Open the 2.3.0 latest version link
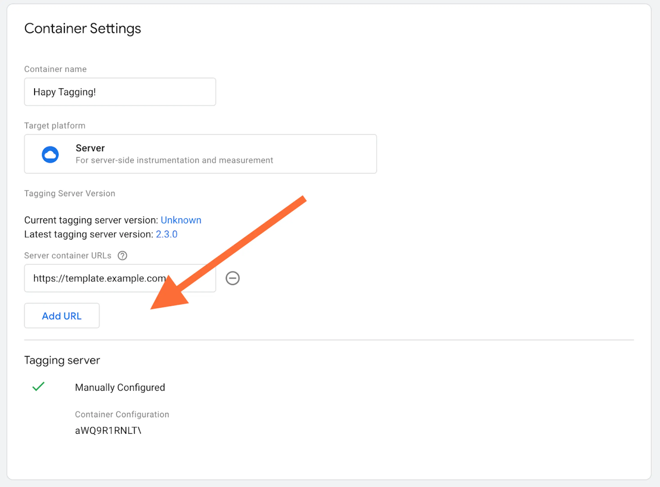Screen dimensions: 660x487 pyautogui.click(x=167, y=234)
